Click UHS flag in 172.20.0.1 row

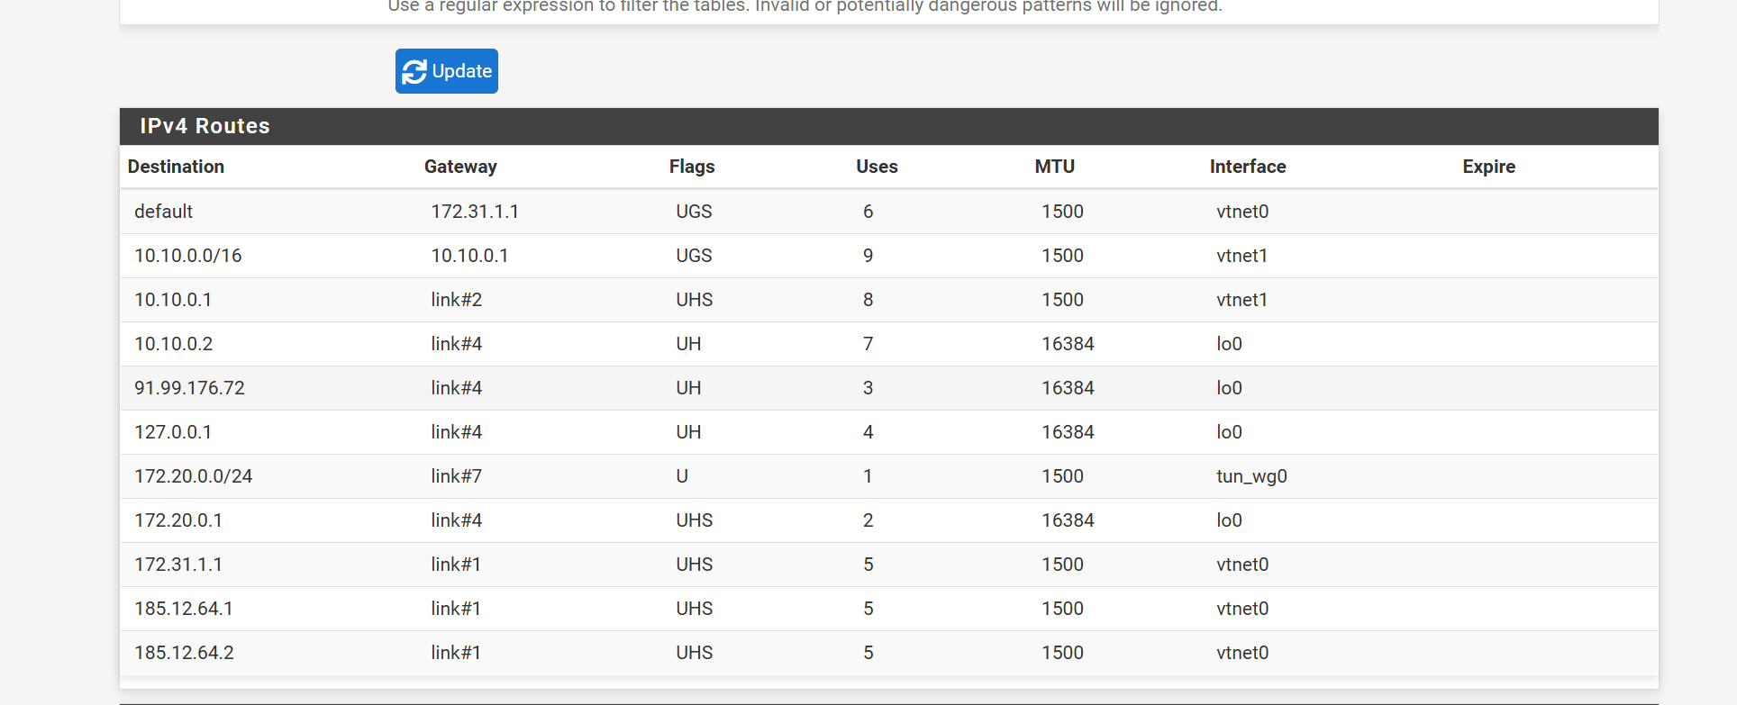[x=695, y=520]
